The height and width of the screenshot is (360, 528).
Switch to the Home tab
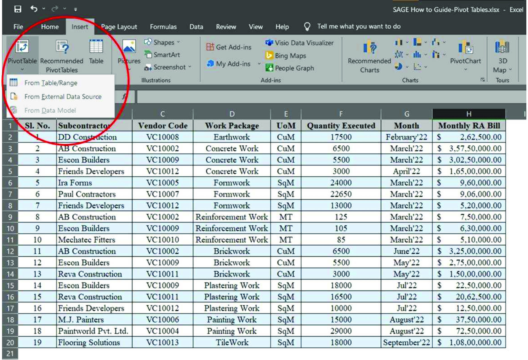click(x=50, y=27)
